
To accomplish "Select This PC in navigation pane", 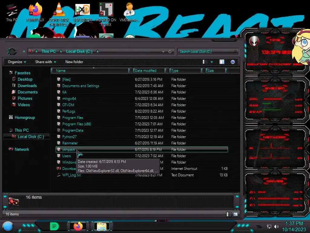I will [x=21, y=130].
